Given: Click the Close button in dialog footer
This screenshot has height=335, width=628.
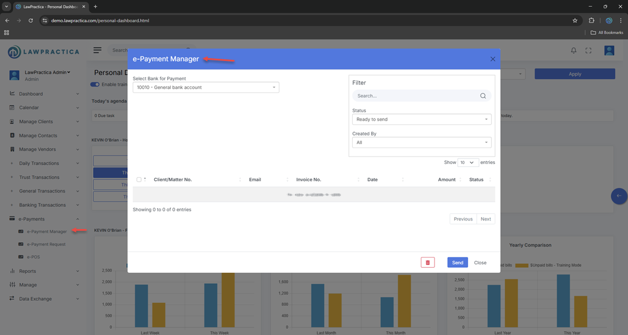Looking at the screenshot, I should point(480,263).
